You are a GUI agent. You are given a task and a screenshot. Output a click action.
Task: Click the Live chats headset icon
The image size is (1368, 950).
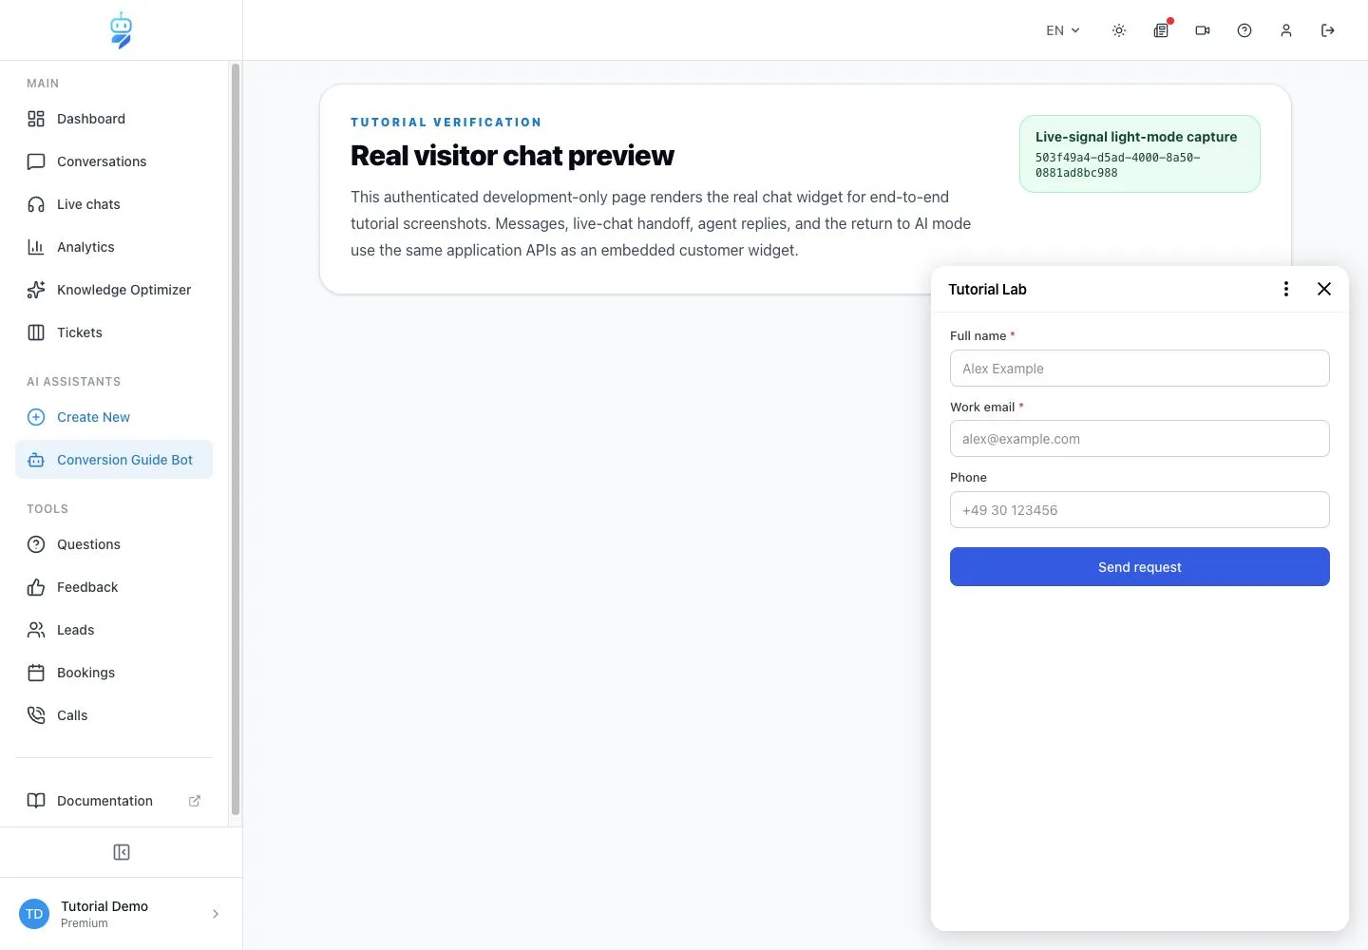click(x=36, y=204)
